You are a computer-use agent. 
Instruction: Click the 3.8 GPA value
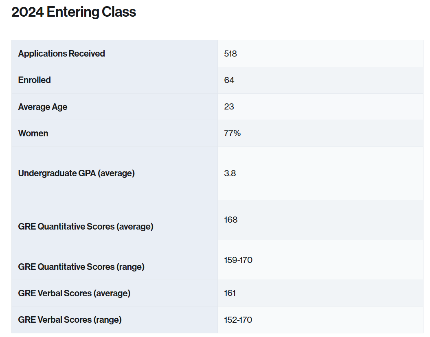coord(230,173)
